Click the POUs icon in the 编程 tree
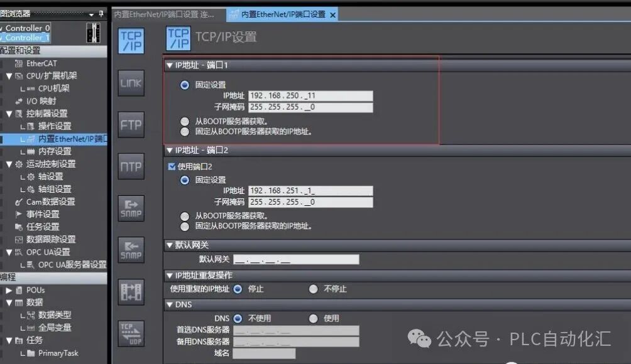The image size is (631, 364). point(19,290)
